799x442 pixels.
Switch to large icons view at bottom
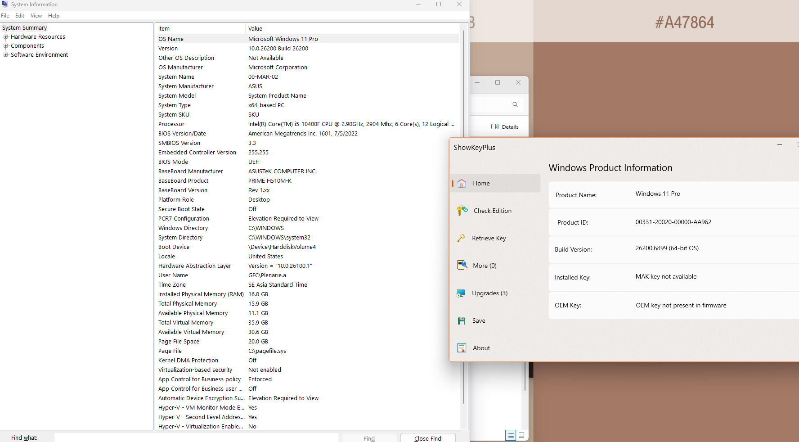[x=521, y=435]
